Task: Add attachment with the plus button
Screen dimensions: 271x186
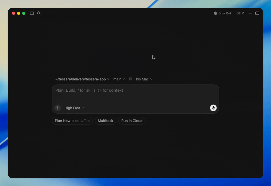Action: click(58, 108)
